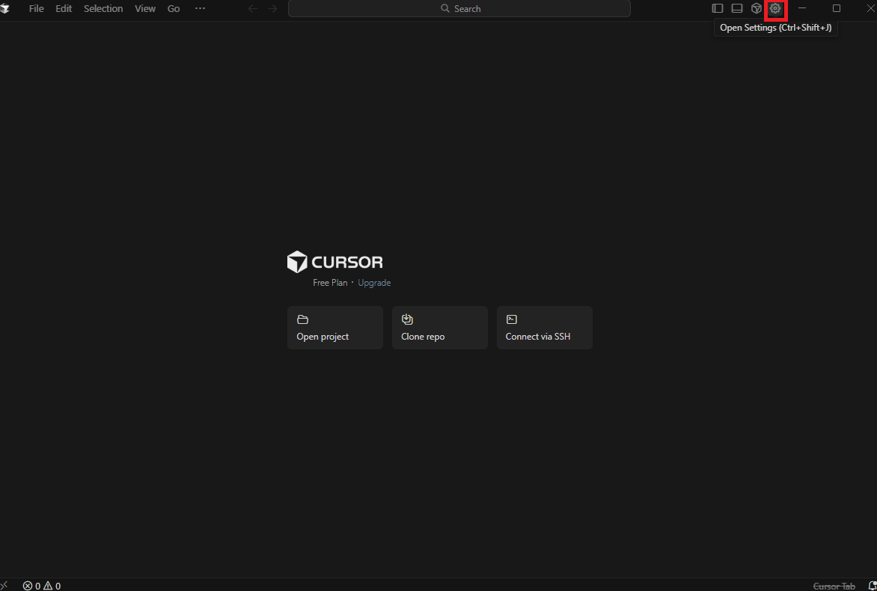This screenshot has width=877, height=591.
Task: Click the Cursor logo in title bar
Action: [x=5, y=8]
